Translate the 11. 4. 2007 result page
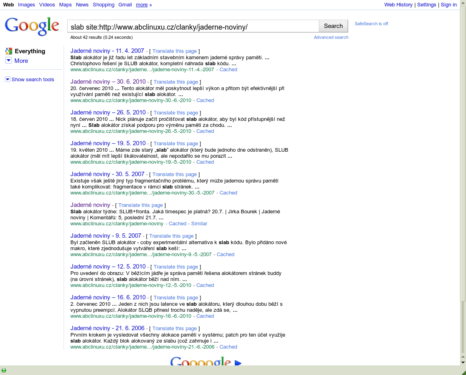The image size is (466, 375). pos(174,51)
